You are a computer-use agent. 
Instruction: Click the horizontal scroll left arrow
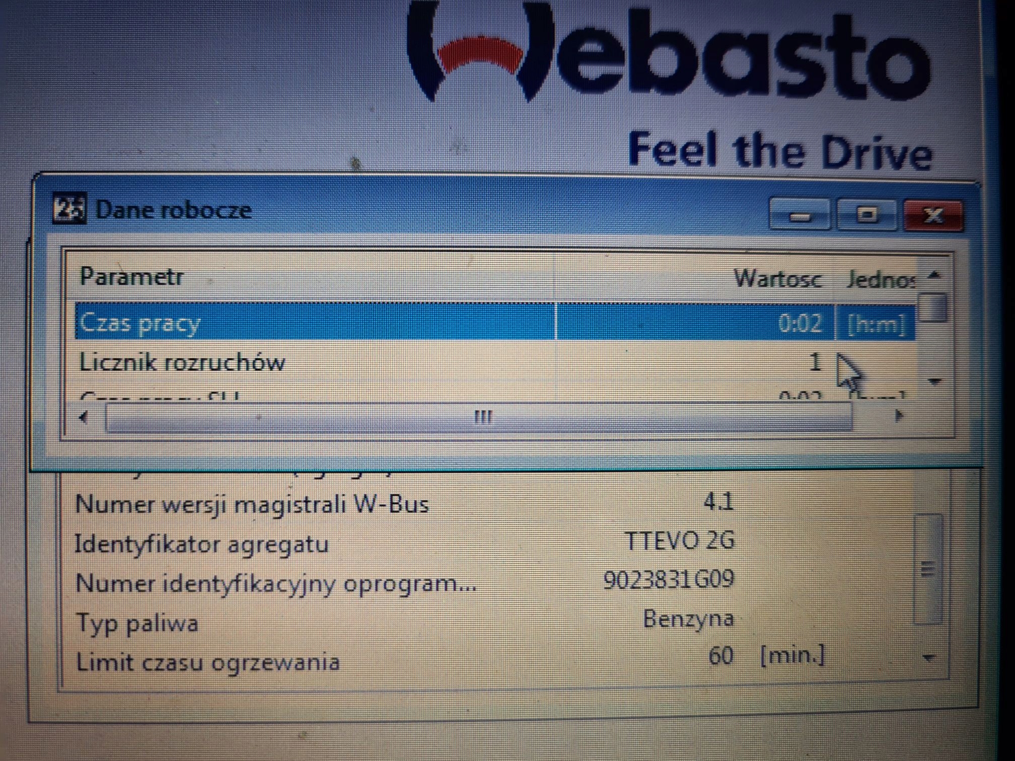tap(84, 417)
